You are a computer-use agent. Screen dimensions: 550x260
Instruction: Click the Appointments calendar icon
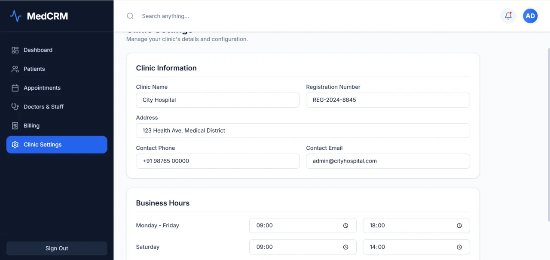click(15, 88)
